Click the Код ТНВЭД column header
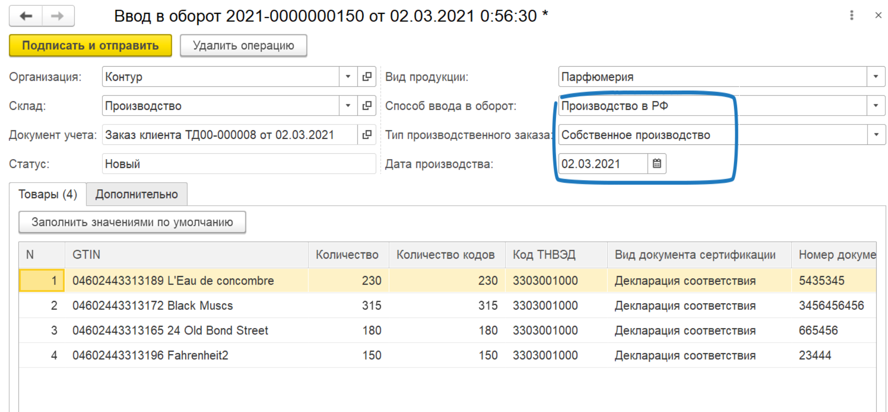The width and height of the screenshot is (888, 412). point(556,255)
